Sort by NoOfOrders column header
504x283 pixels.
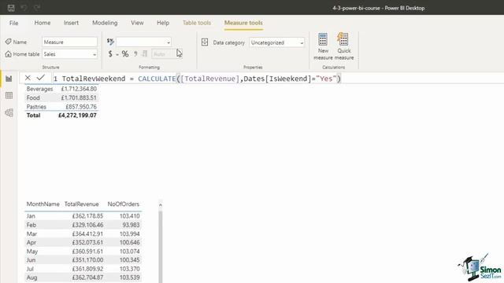click(x=124, y=204)
